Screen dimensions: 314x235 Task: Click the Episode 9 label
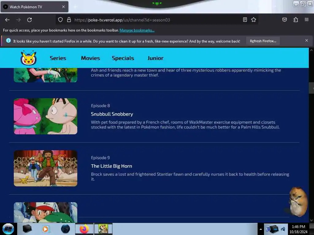click(100, 158)
